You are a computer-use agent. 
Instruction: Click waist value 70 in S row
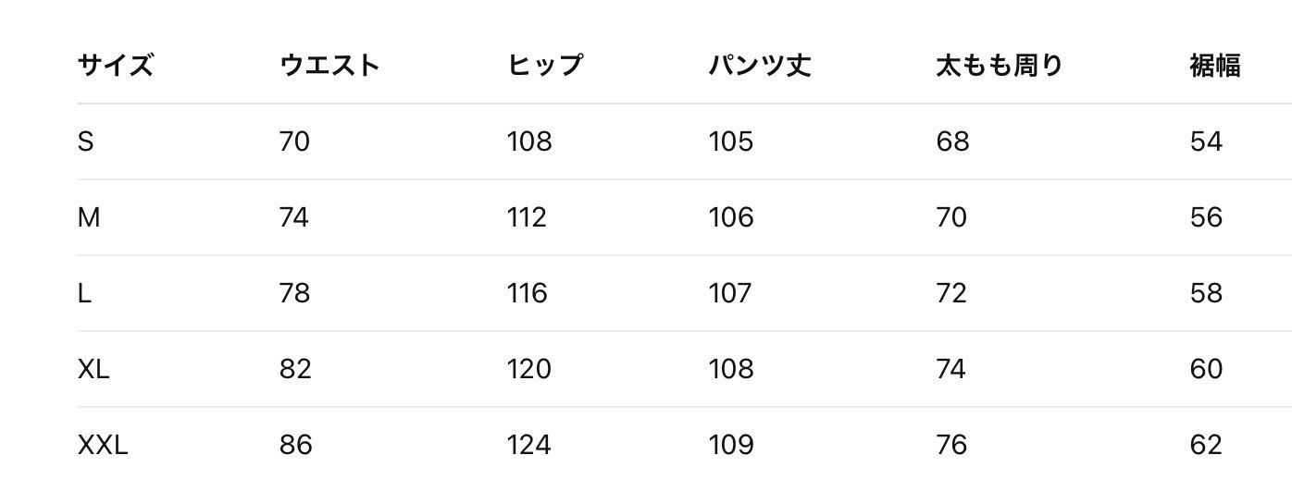click(294, 141)
